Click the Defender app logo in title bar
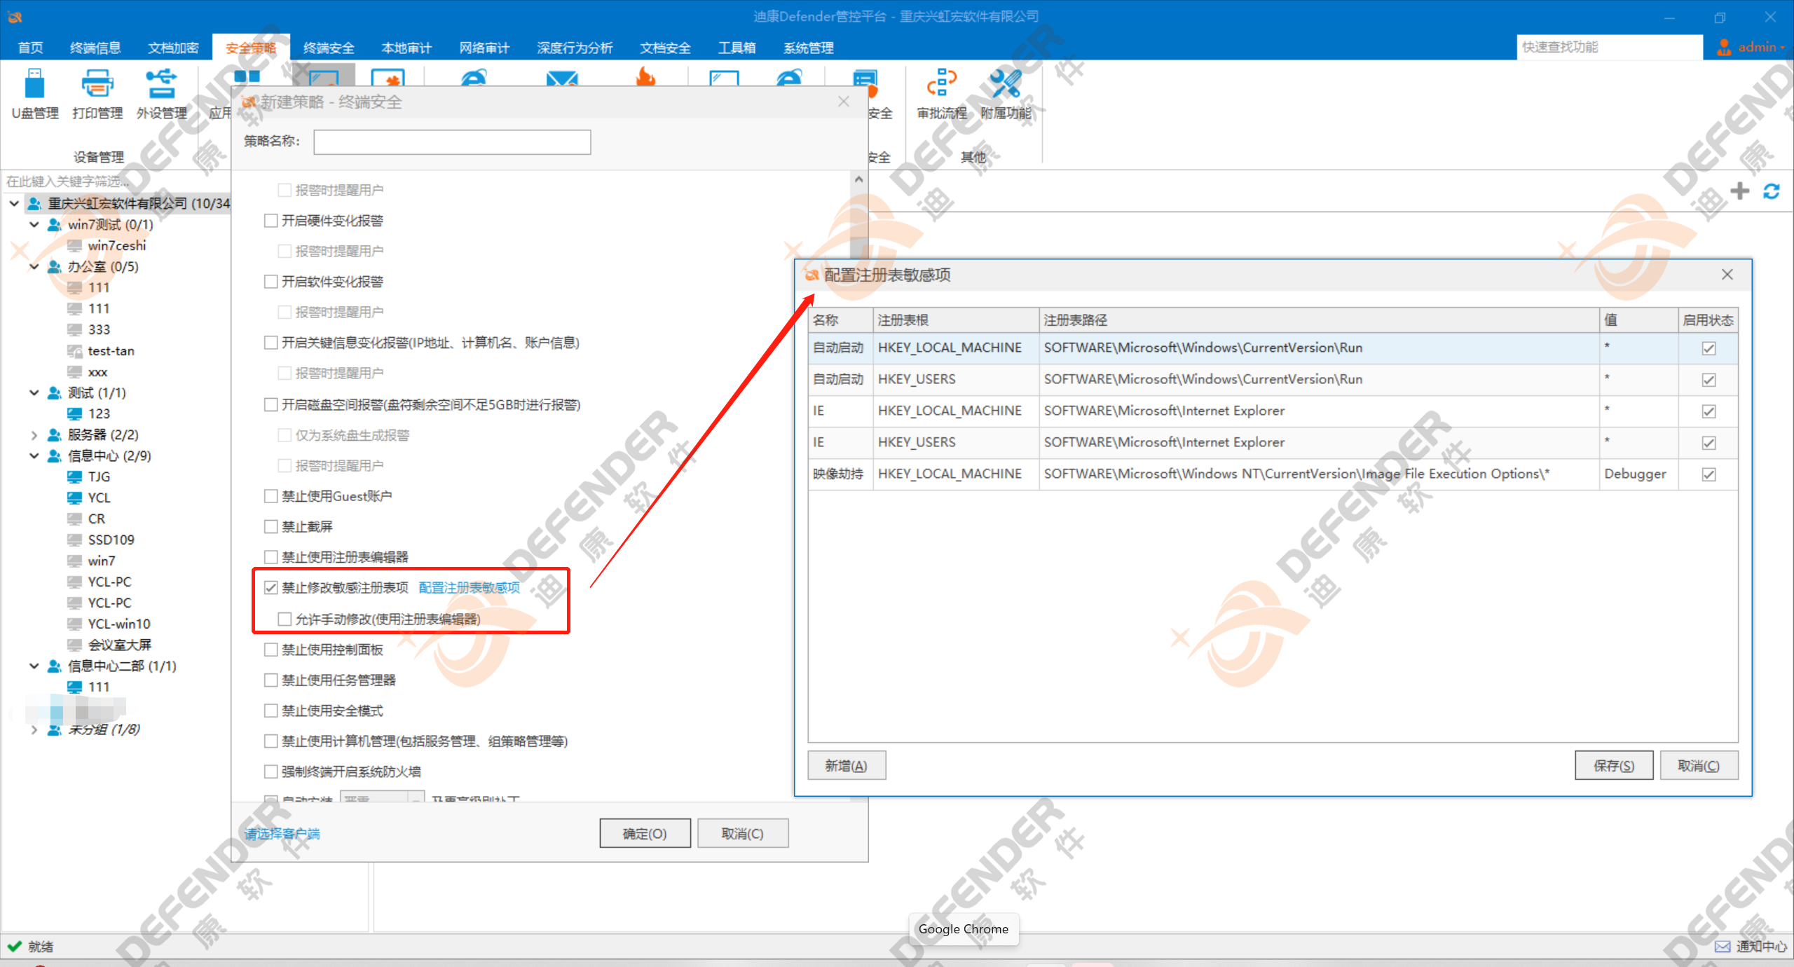The height and width of the screenshot is (967, 1794). pyautogui.click(x=15, y=17)
